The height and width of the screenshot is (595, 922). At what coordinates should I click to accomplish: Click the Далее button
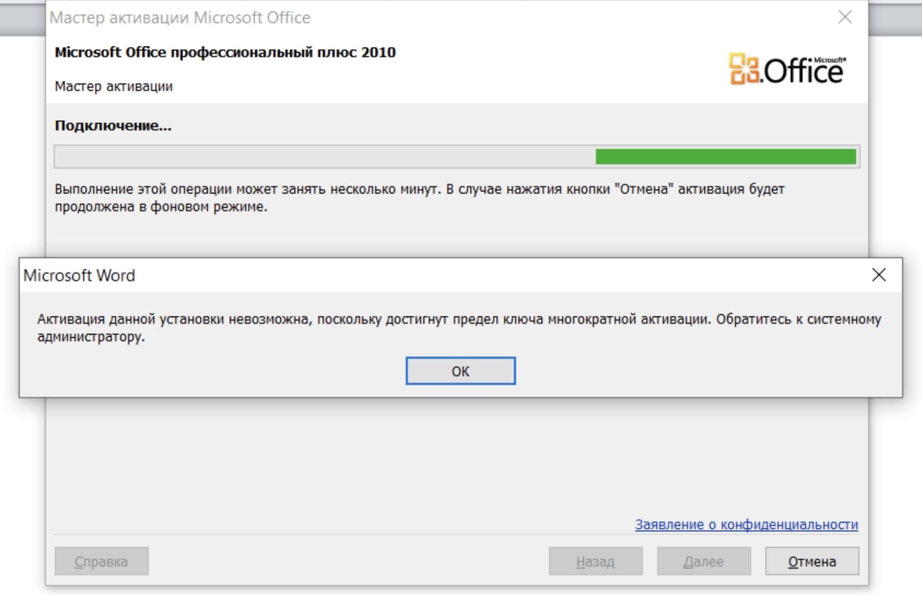click(704, 561)
